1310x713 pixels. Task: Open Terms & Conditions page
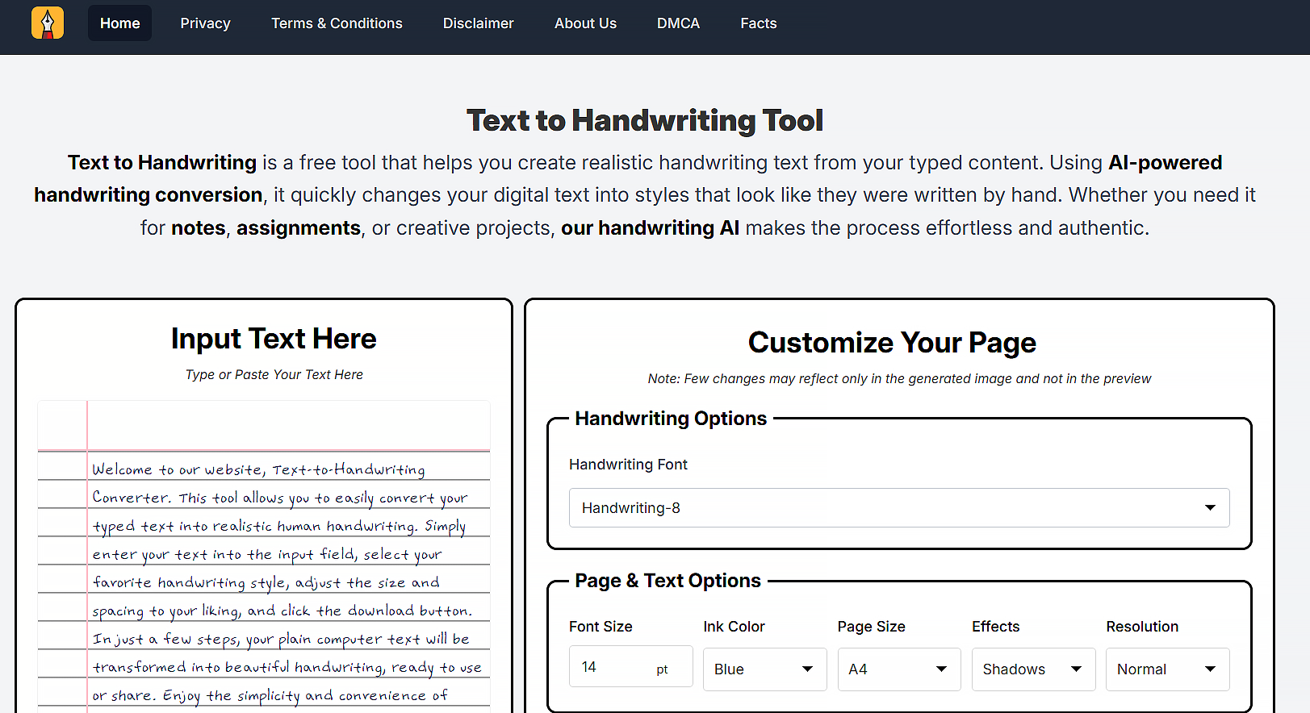[x=337, y=23]
